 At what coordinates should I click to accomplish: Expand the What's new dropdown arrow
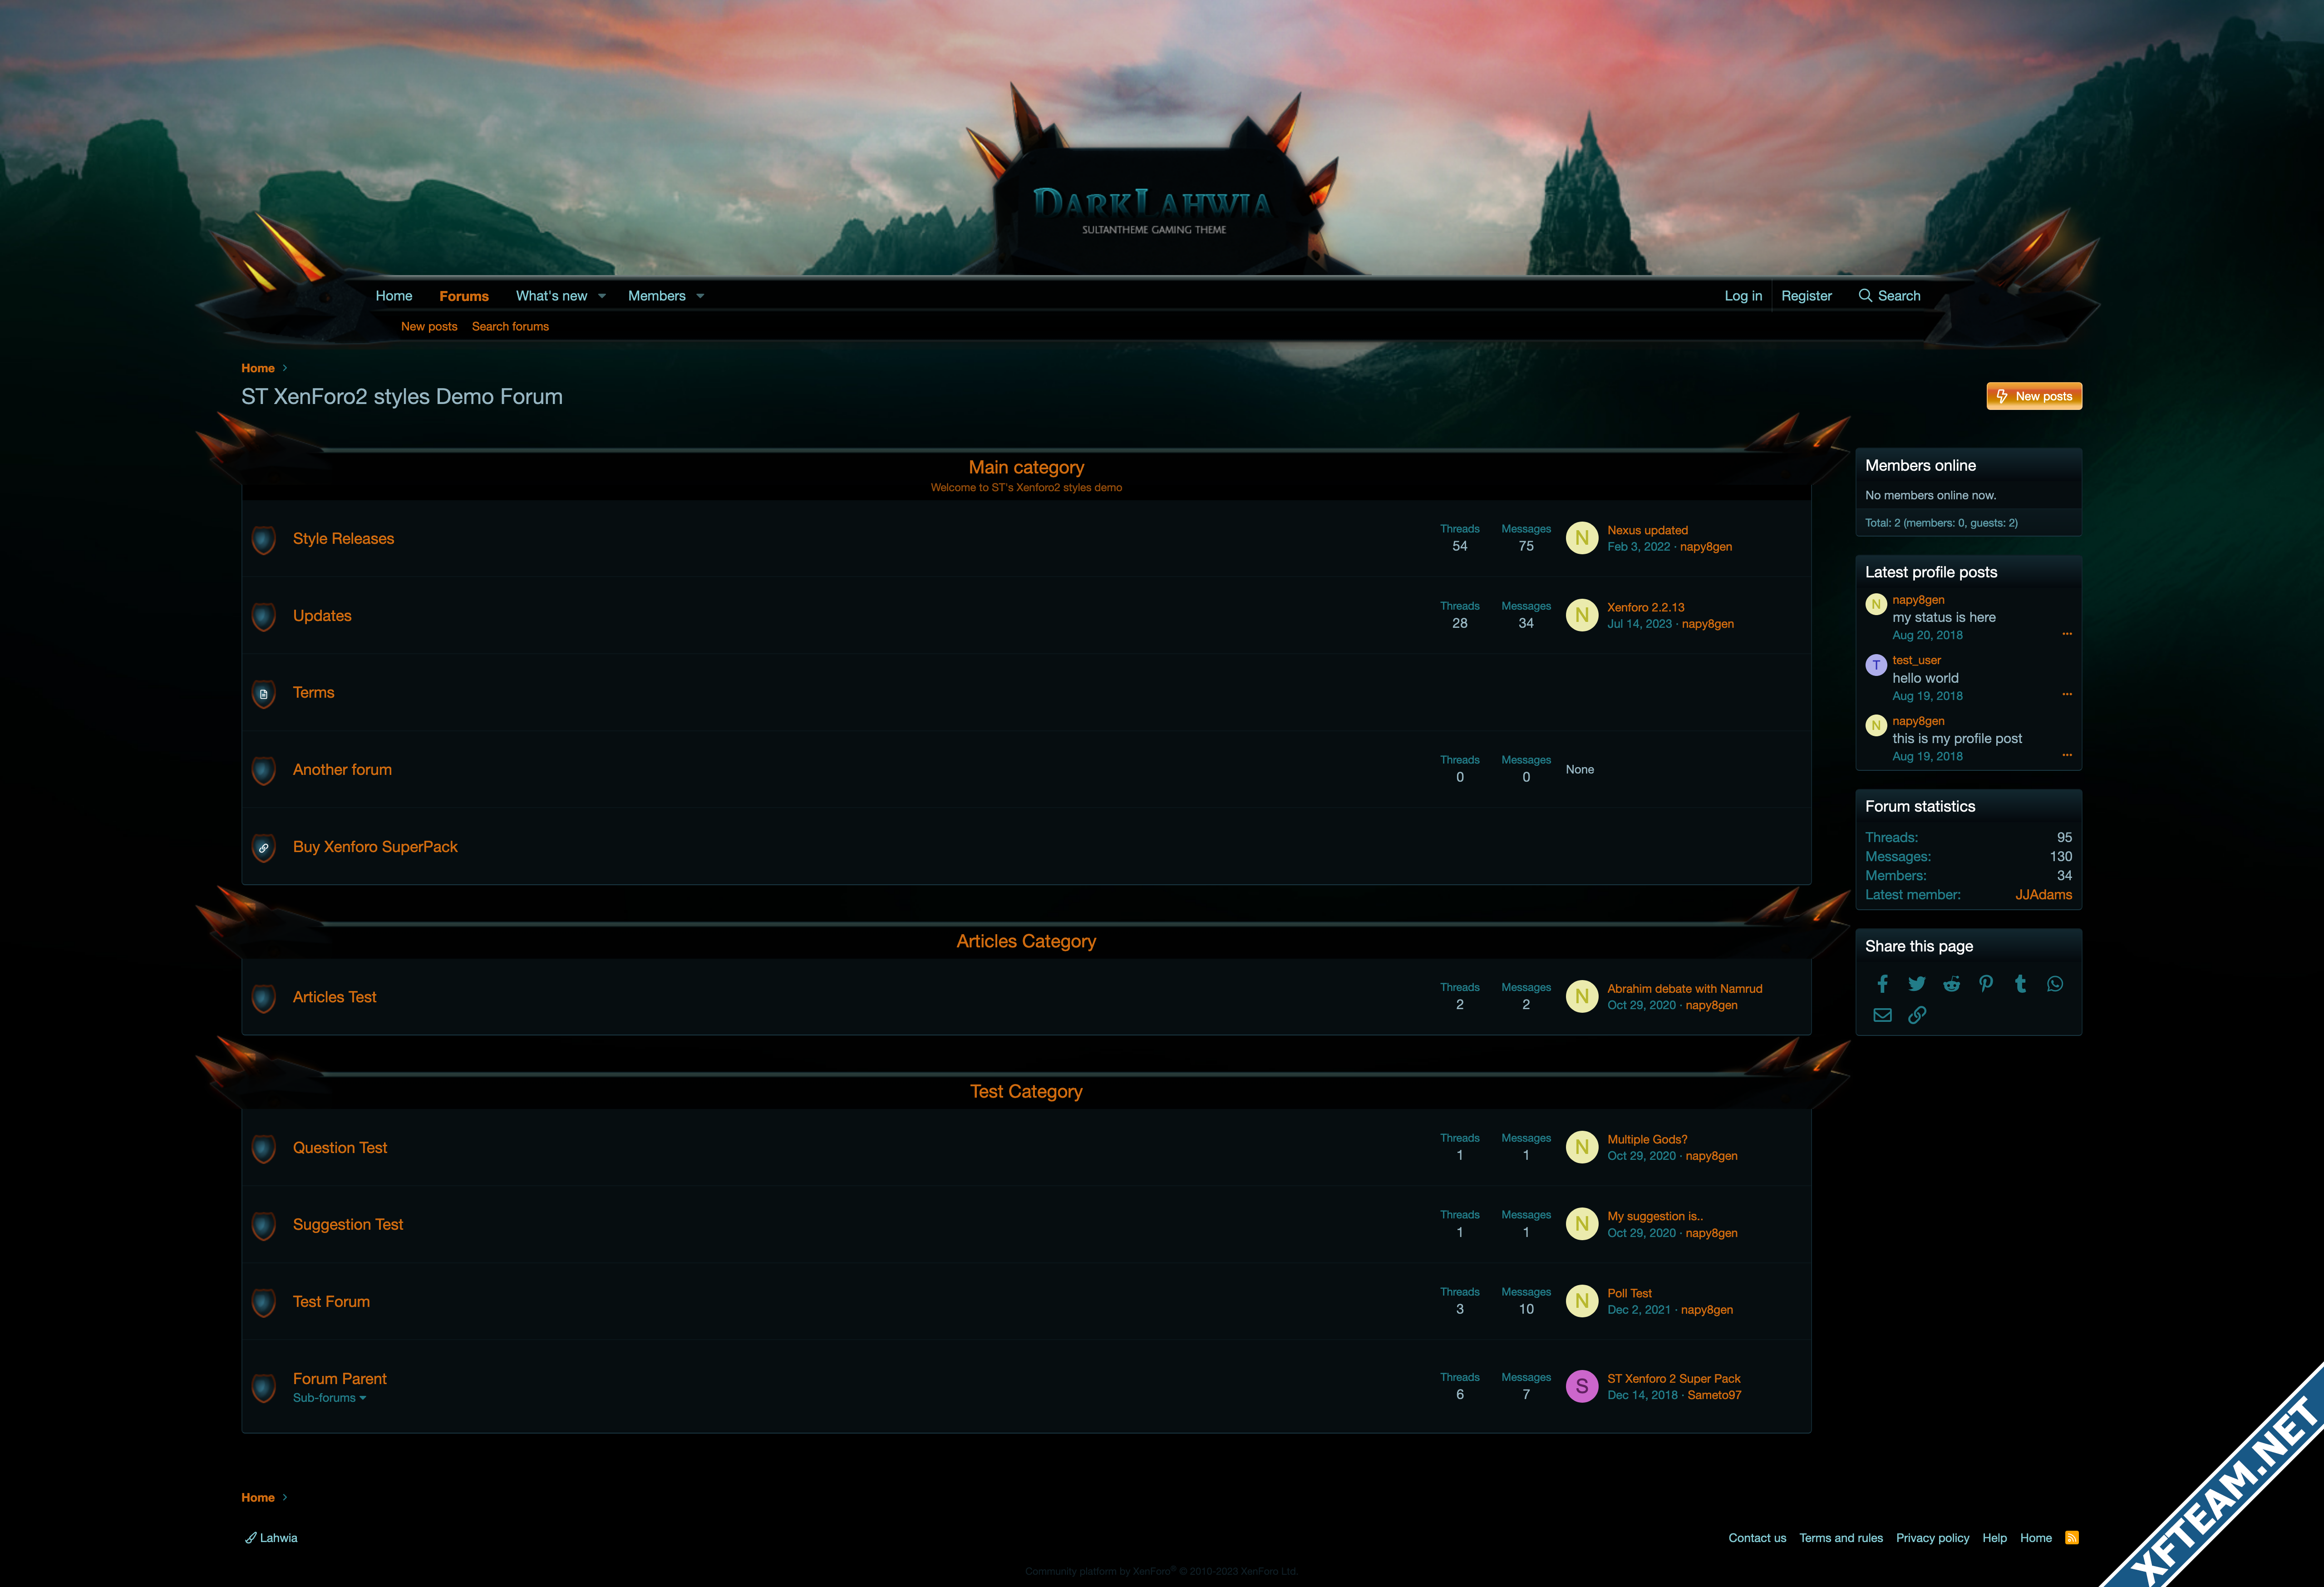pyautogui.click(x=602, y=296)
